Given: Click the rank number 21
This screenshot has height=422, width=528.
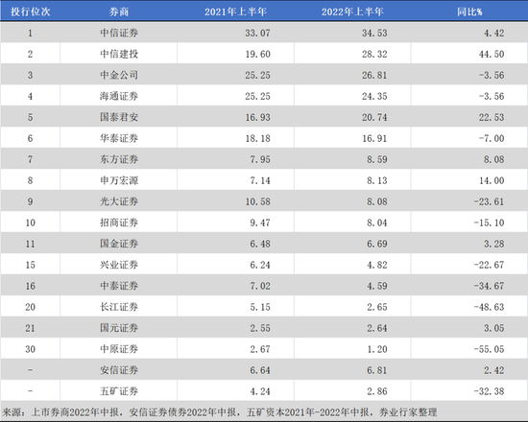Looking at the screenshot, I should pyautogui.click(x=31, y=328).
